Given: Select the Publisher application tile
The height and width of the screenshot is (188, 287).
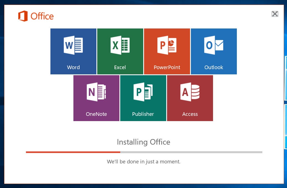Looking at the screenshot, I should (x=143, y=98).
